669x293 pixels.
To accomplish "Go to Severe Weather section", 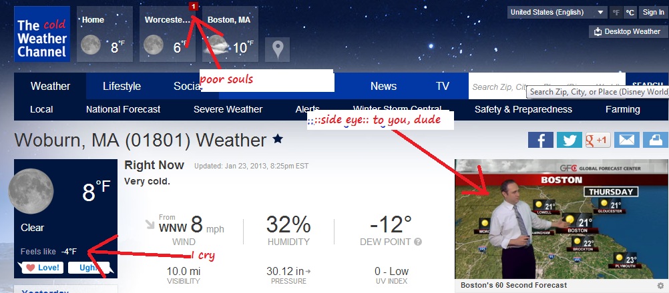I will [228, 109].
